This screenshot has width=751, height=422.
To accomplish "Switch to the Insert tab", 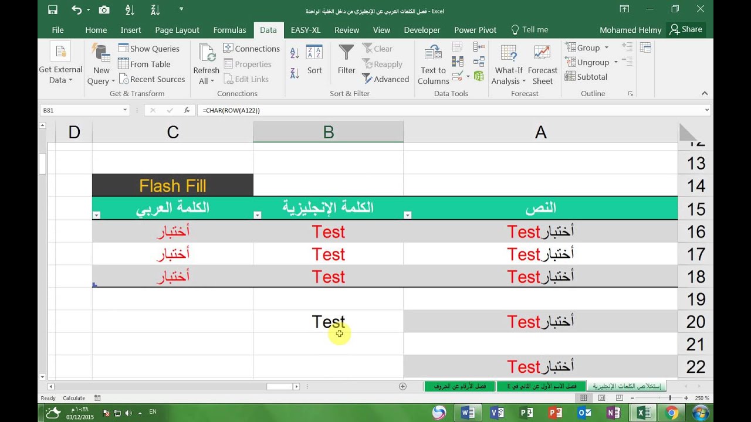I will point(131,30).
